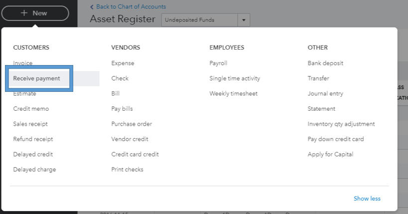Open Journal entry option

tap(325, 93)
